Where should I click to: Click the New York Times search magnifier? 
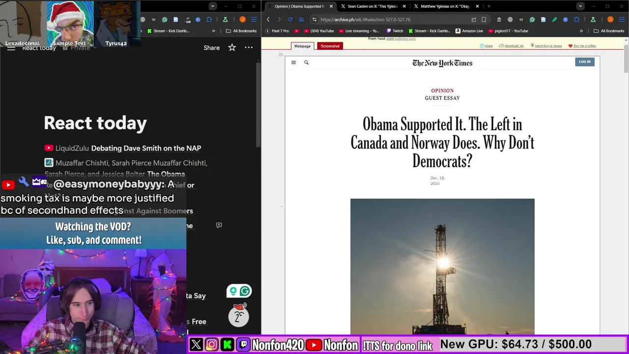point(306,62)
